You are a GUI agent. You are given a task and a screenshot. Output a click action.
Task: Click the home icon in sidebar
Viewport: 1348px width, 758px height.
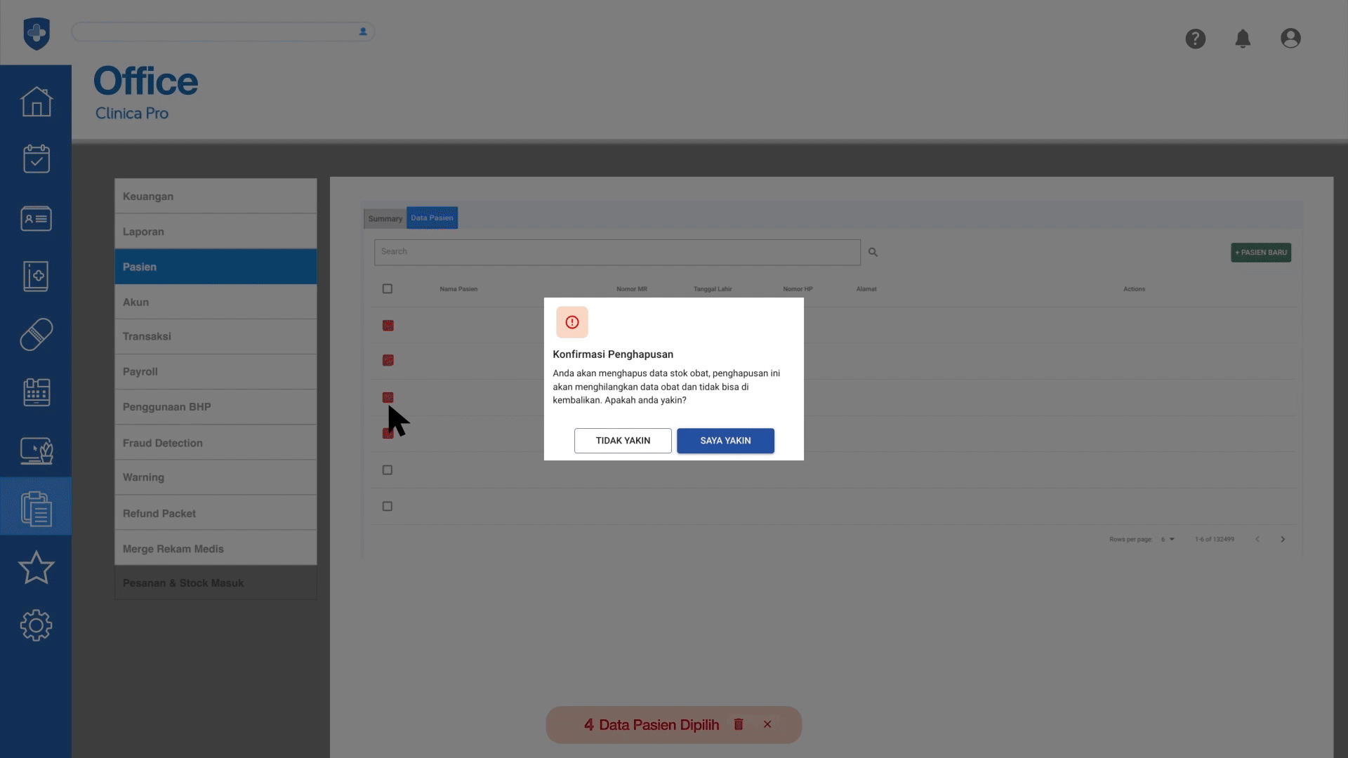click(x=36, y=102)
